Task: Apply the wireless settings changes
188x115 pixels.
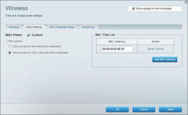Action: 170,110
